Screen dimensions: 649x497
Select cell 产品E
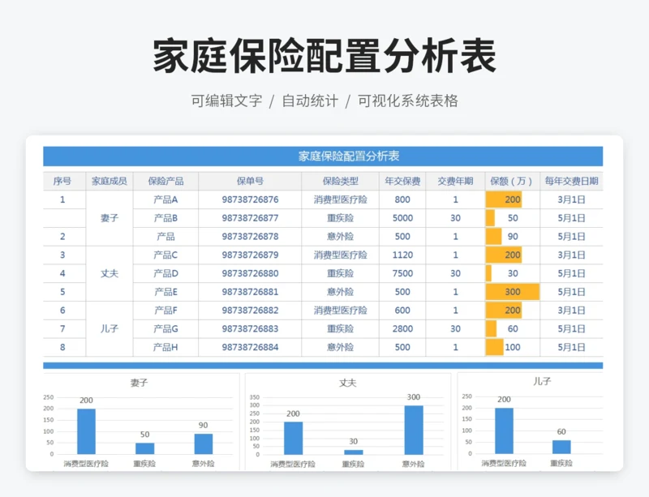coord(165,292)
